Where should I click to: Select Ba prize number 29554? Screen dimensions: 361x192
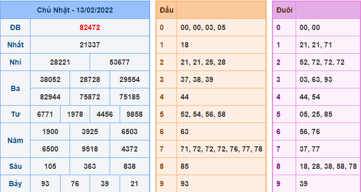pos(130,79)
